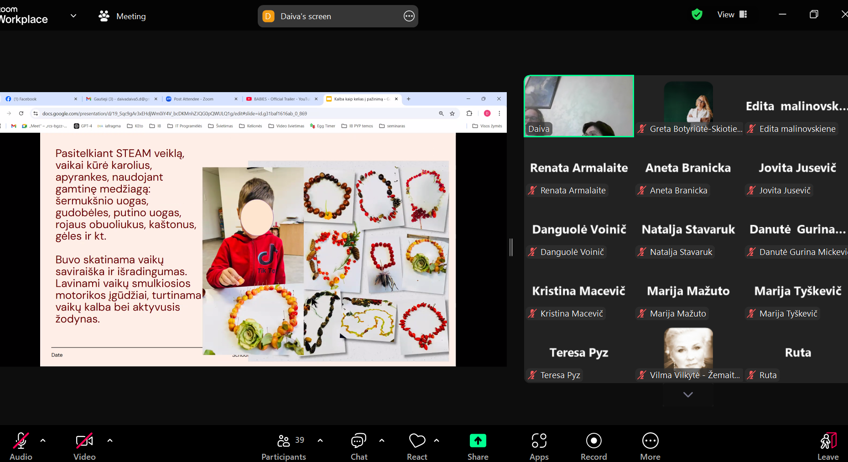Click the zoom magnifier icon in address bar

click(x=441, y=114)
